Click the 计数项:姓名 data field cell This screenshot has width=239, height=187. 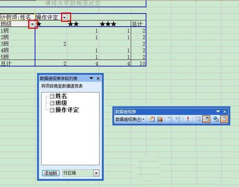(17, 17)
